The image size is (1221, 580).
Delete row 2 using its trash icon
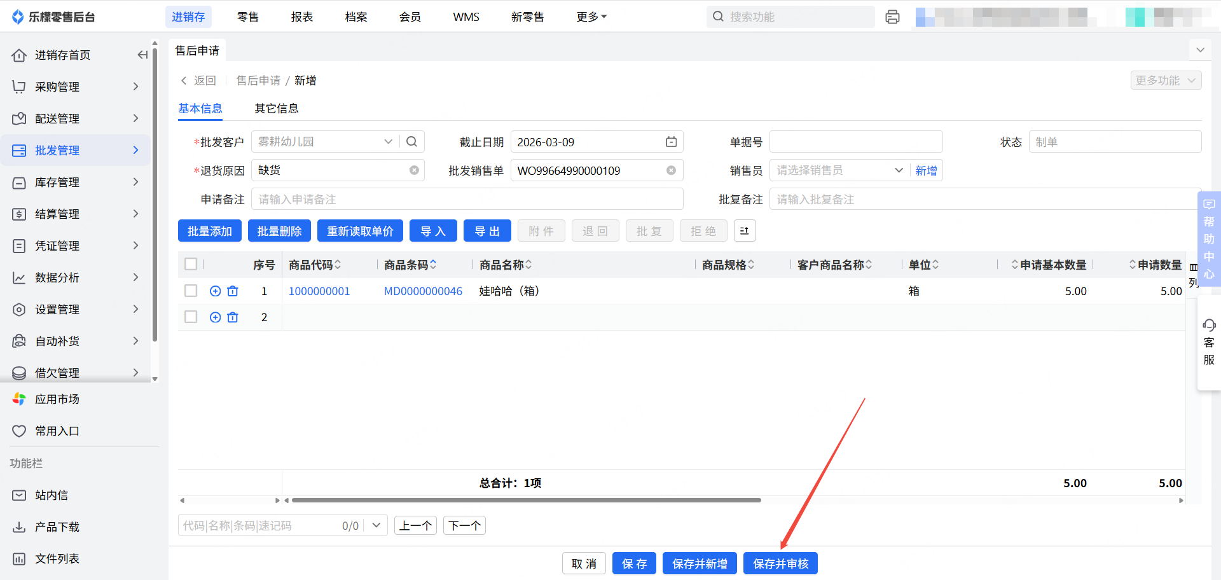click(x=233, y=317)
